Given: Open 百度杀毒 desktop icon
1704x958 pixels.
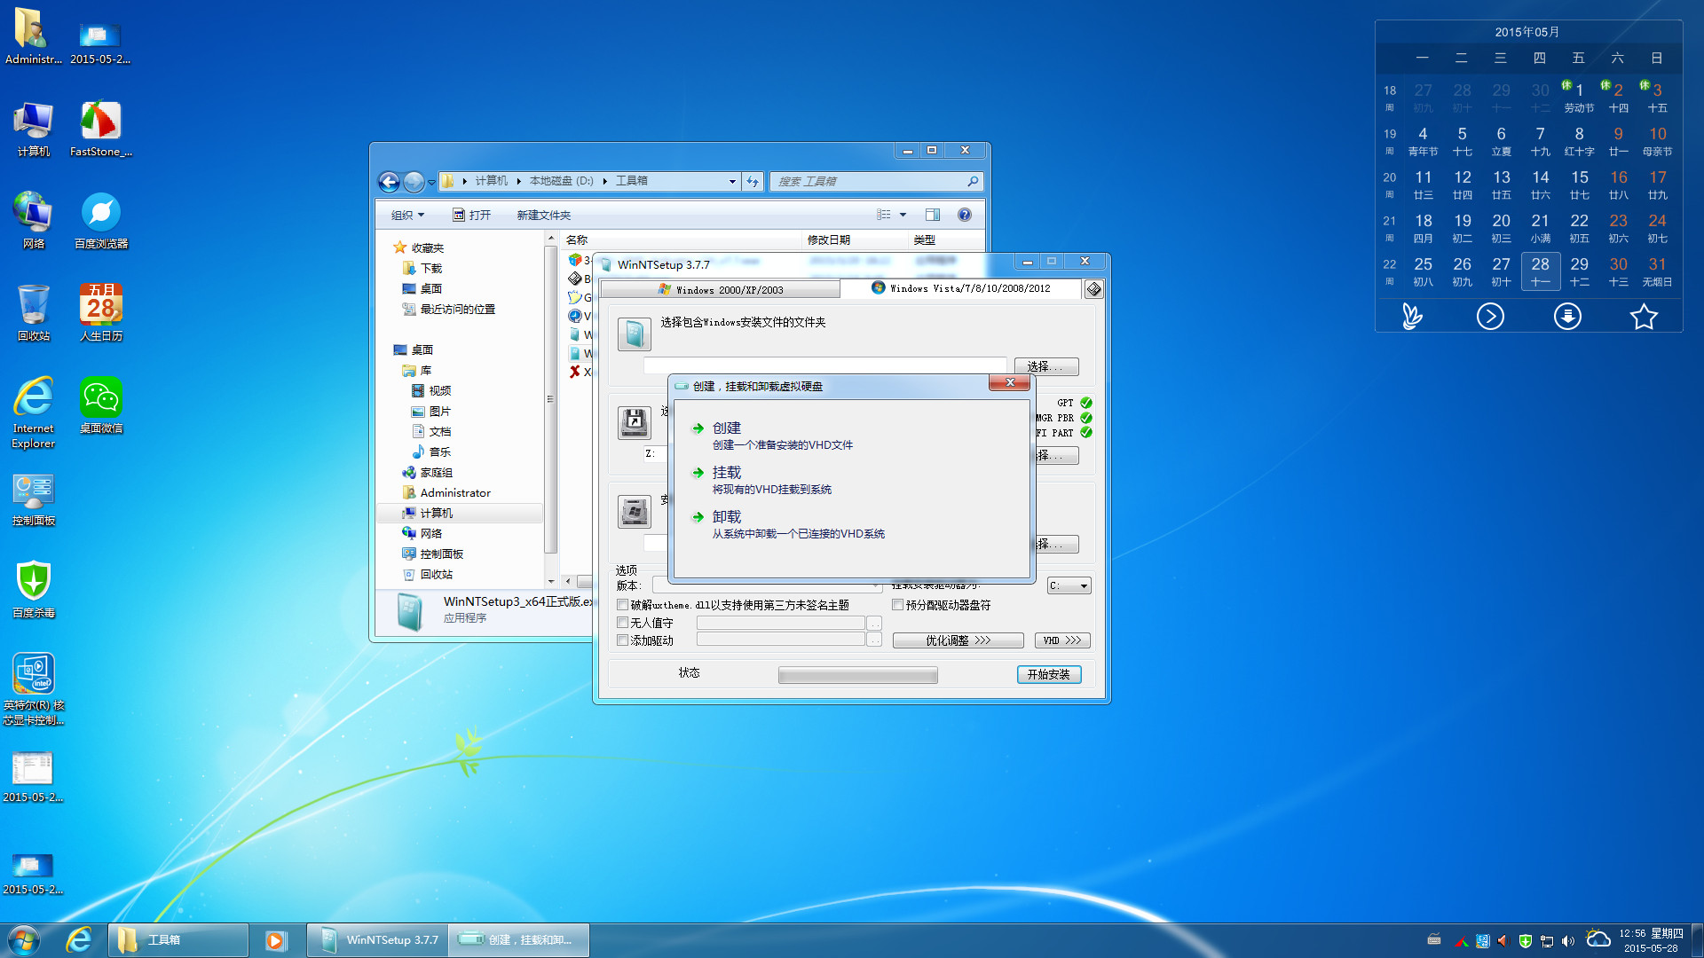Looking at the screenshot, I should click(34, 590).
